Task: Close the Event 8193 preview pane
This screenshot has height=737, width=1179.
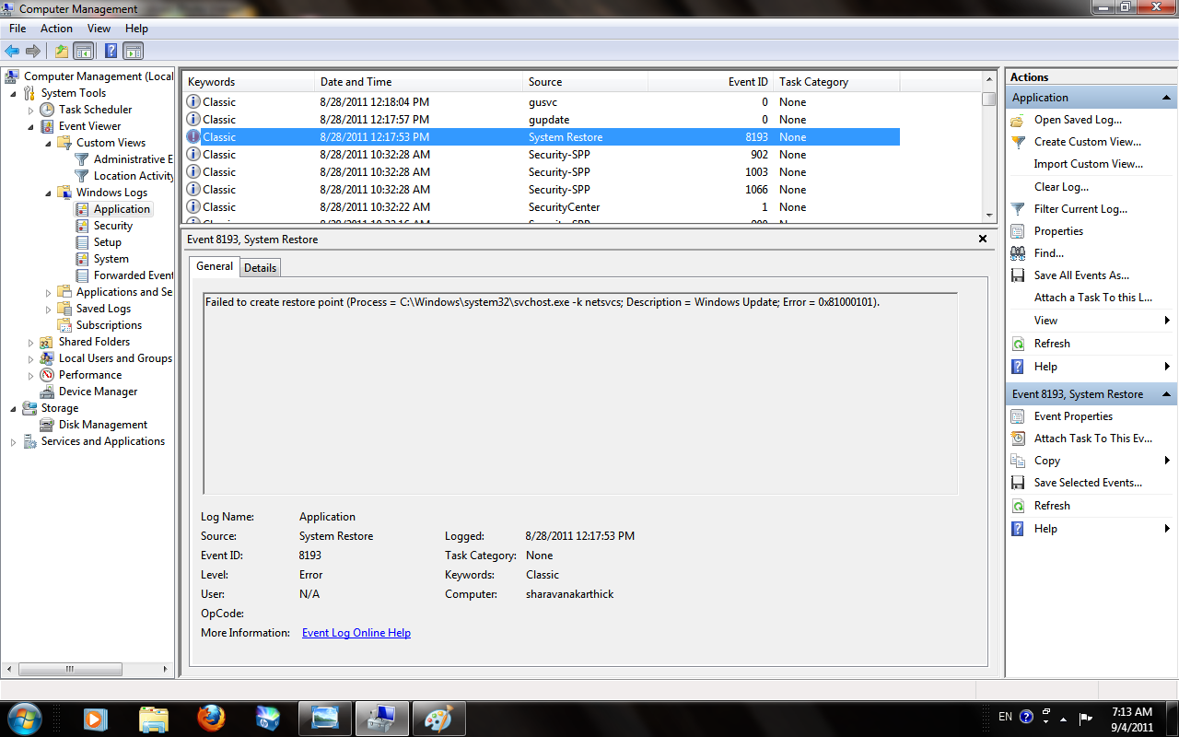Action: (x=983, y=240)
